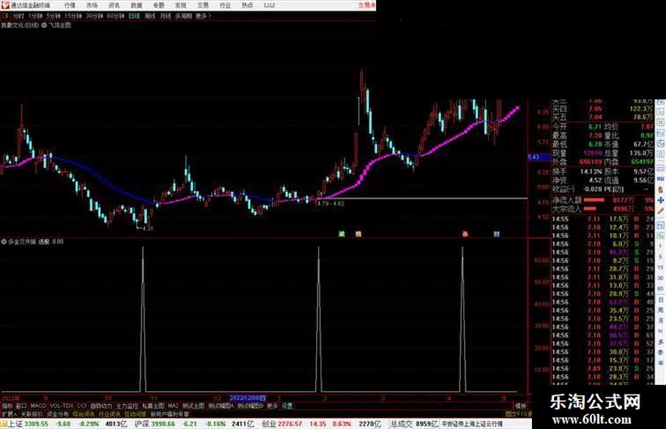Click the 今开 6.71 value

click(595, 127)
